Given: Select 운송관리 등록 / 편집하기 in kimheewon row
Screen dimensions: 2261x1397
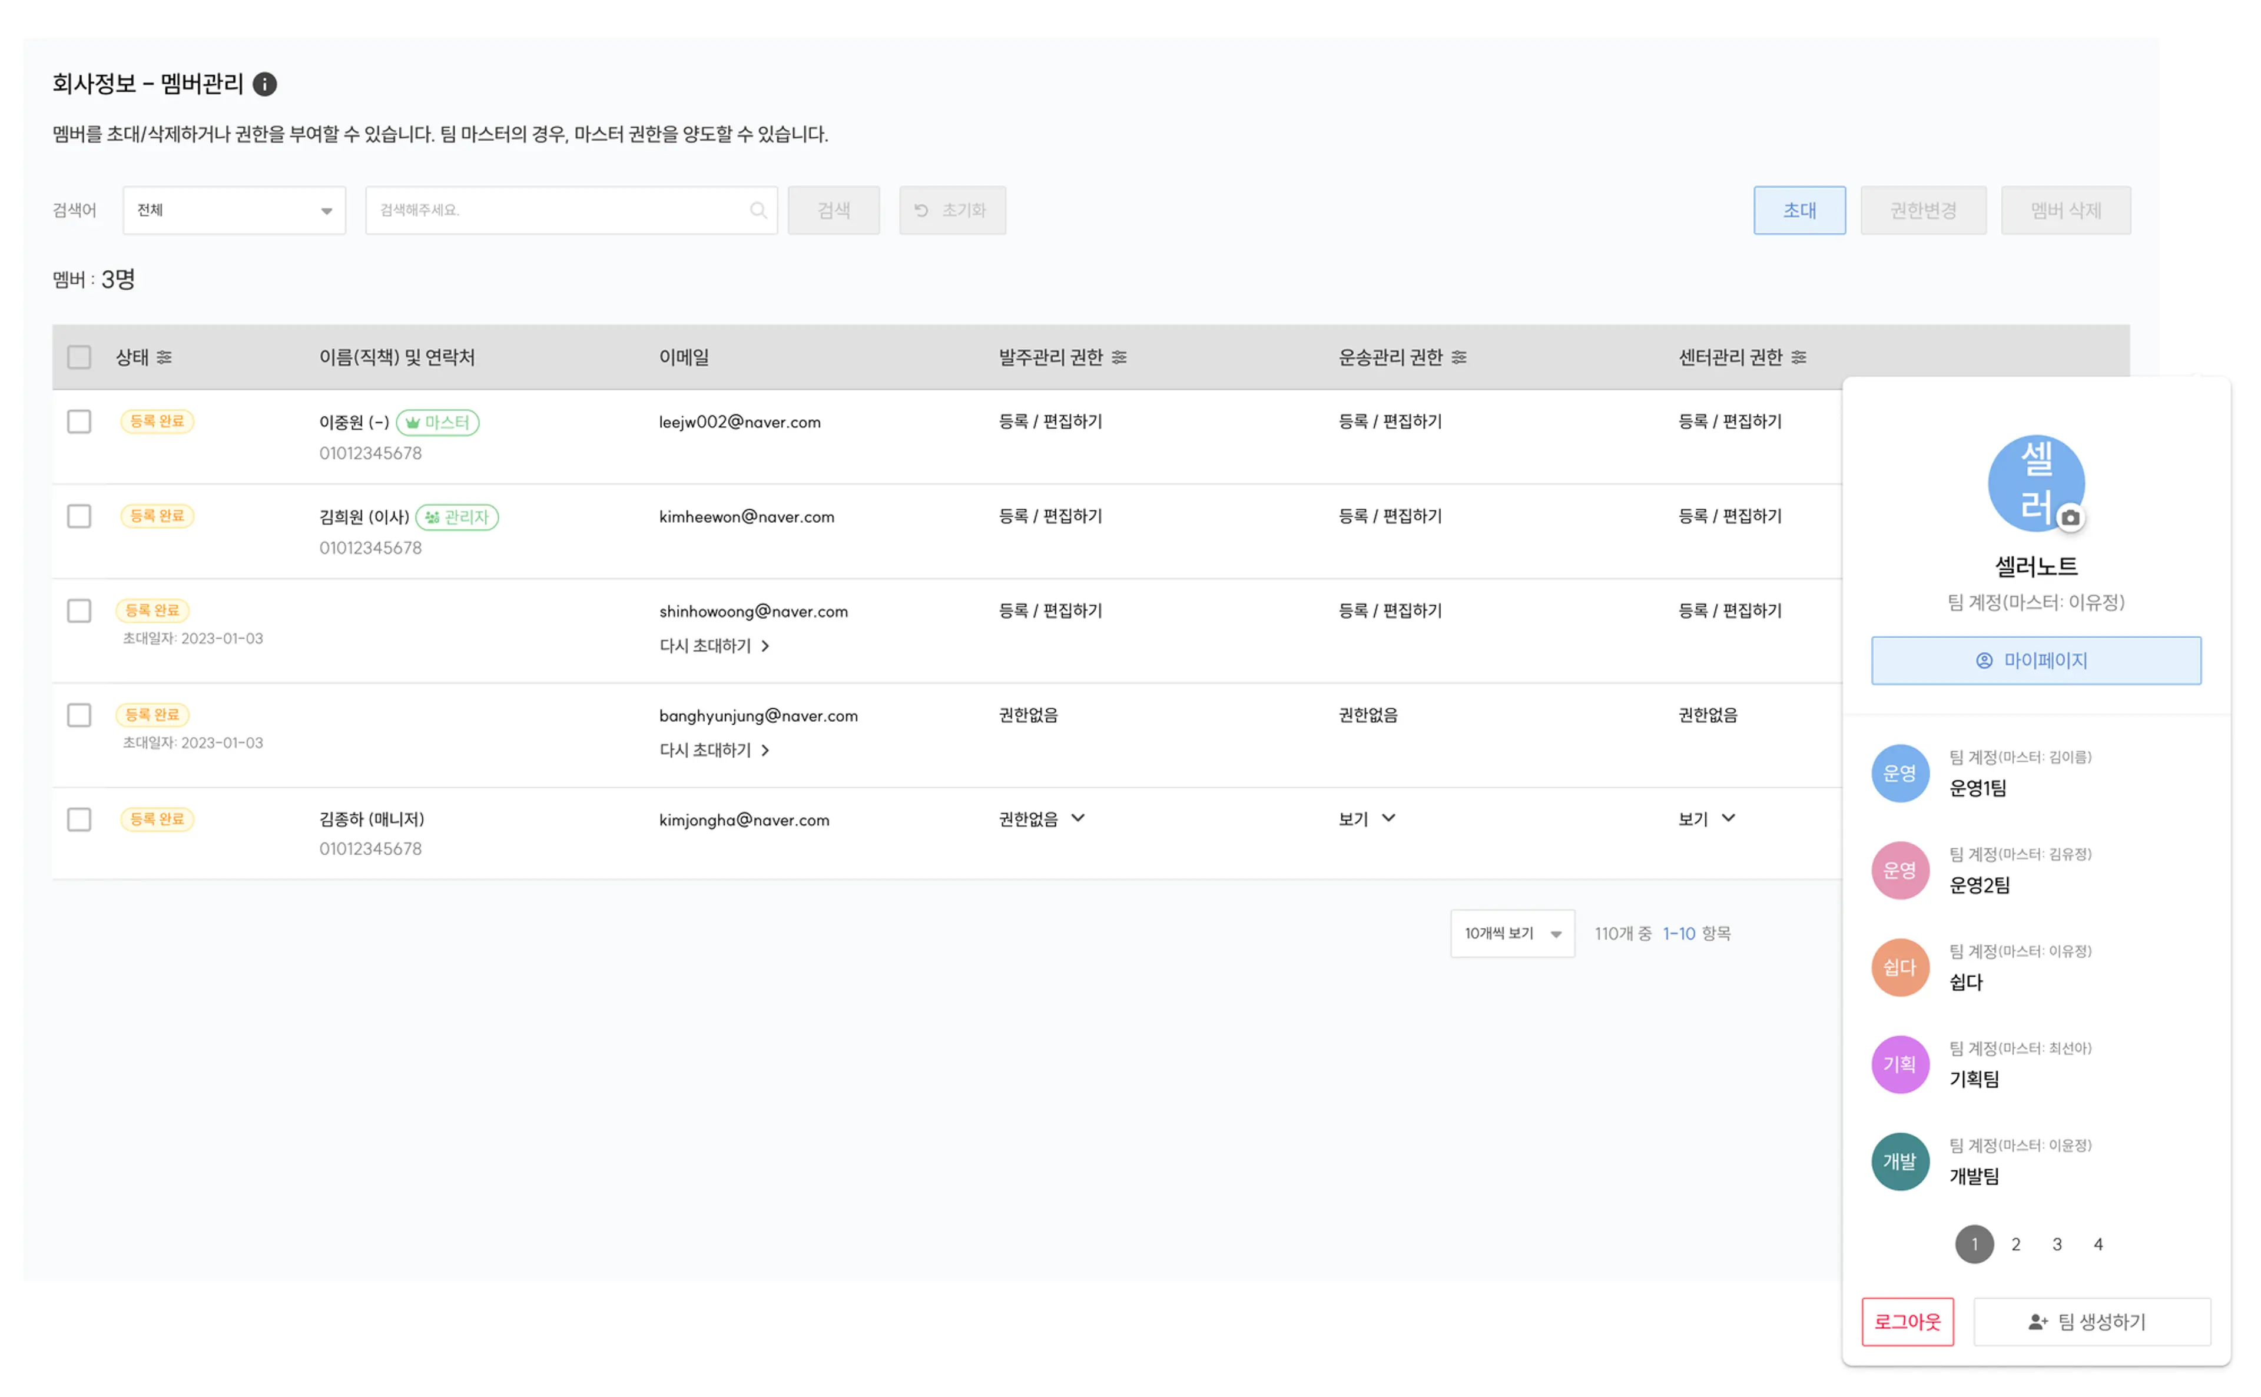Looking at the screenshot, I should click(x=1390, y=516).
